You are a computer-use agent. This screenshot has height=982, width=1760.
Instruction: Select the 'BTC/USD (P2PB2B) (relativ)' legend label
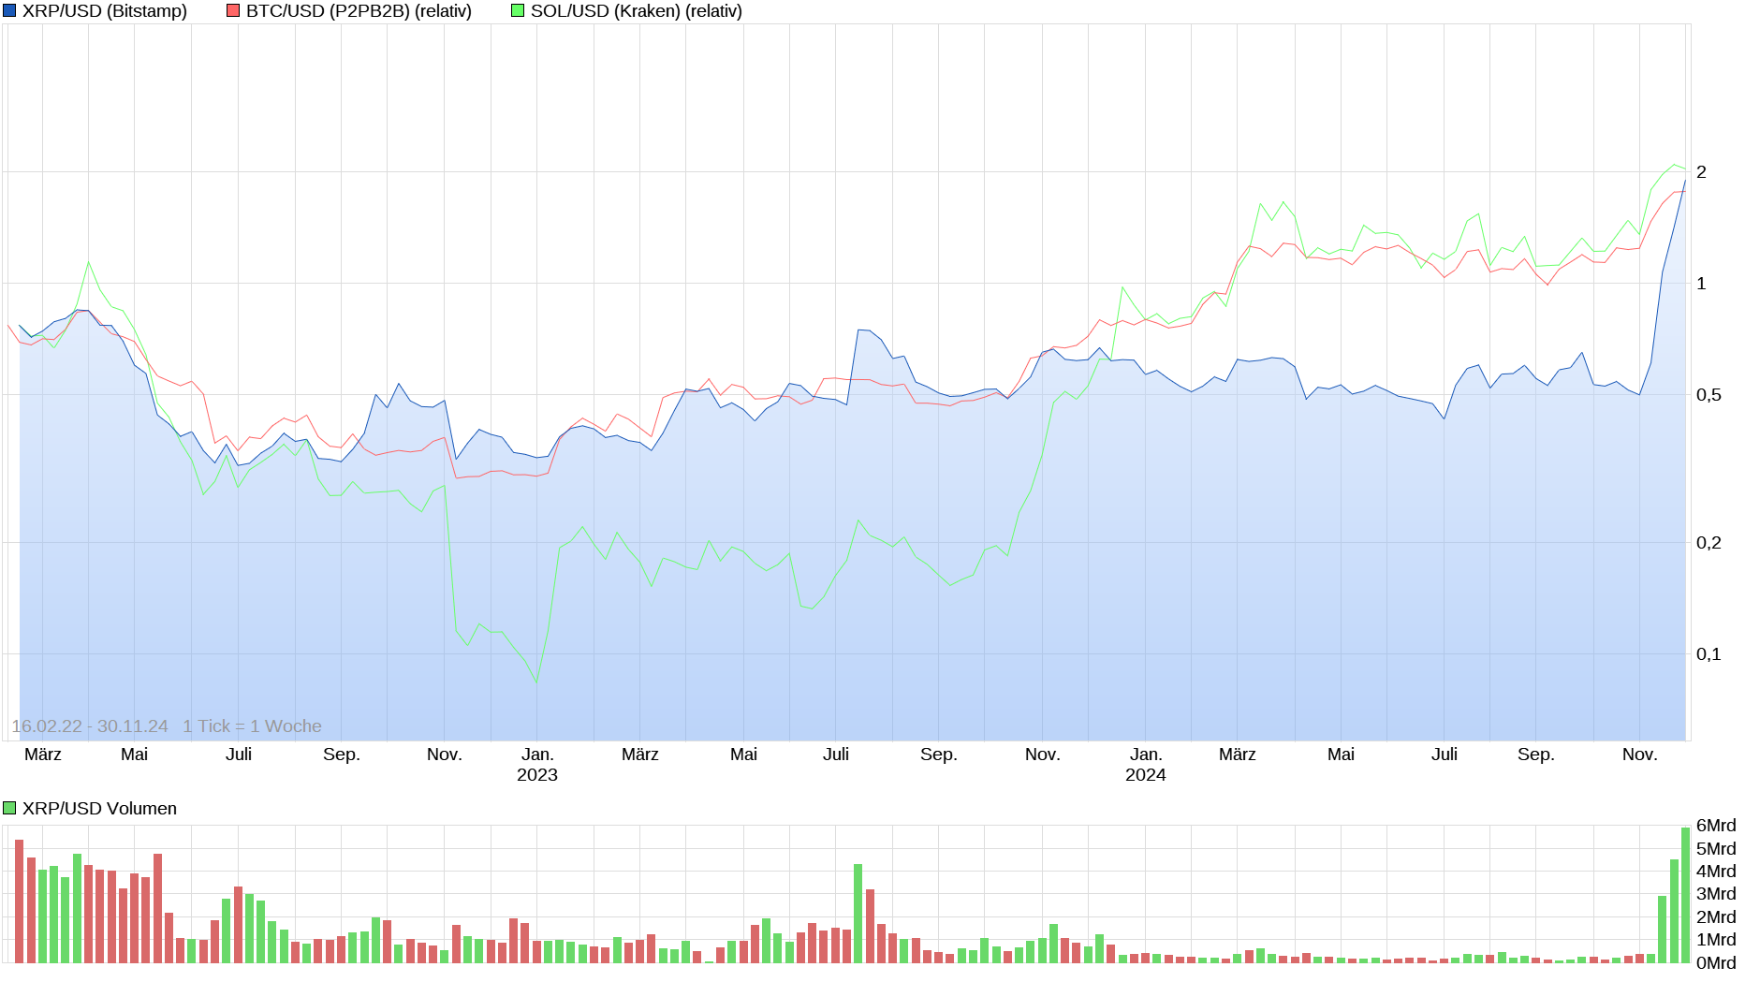(359, 11)
